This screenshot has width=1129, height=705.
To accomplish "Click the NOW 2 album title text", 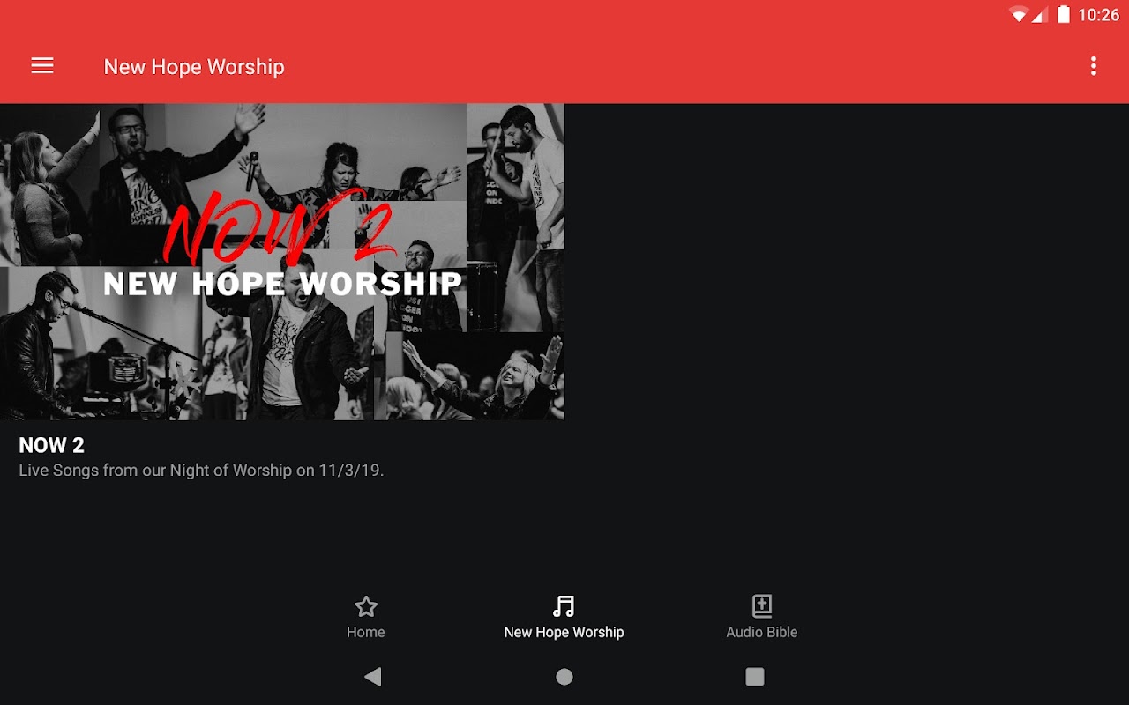I will point(51,446).
